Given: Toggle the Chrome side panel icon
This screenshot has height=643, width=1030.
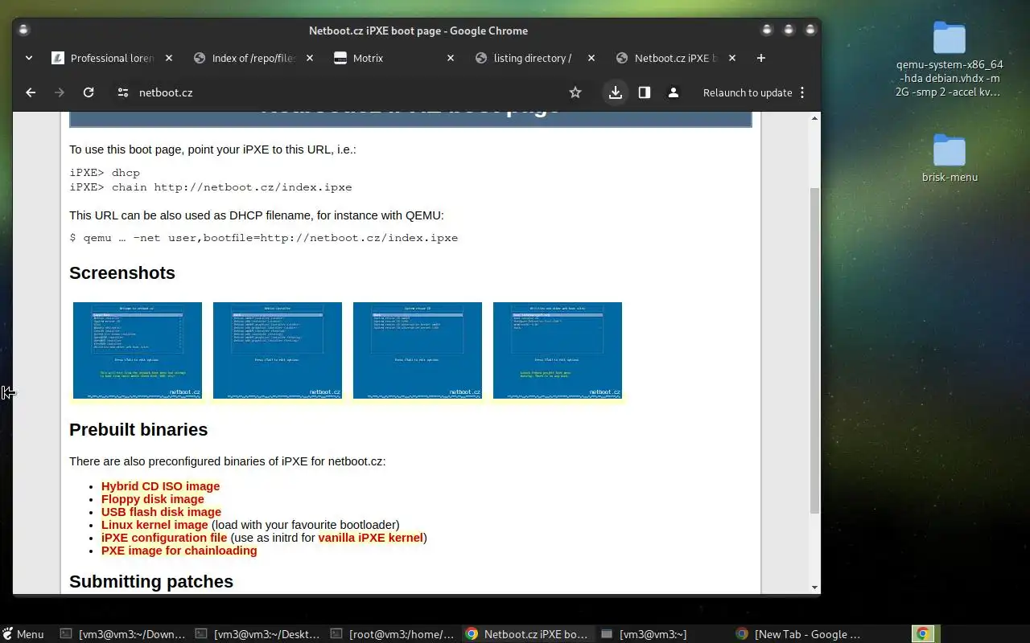Looking at the screenshot, I should (645, 92).
